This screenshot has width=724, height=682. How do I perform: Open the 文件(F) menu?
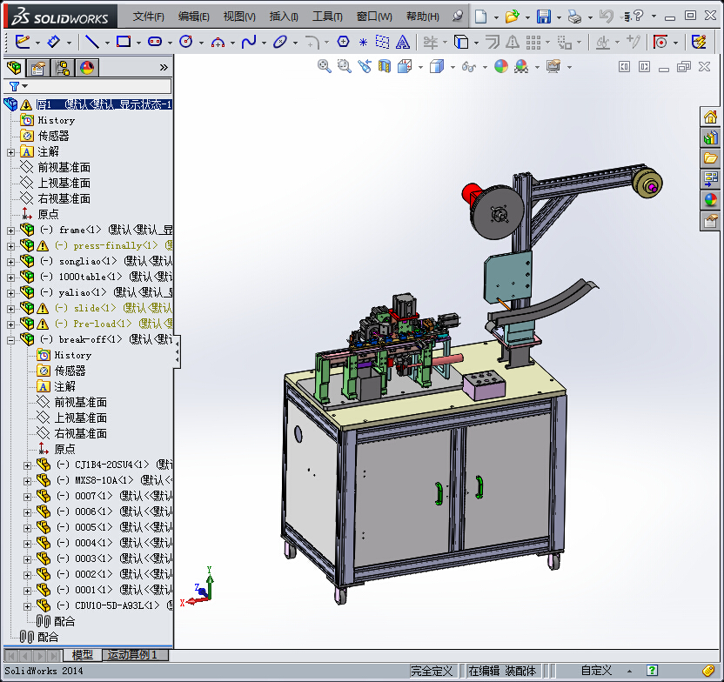pos(148,17)
